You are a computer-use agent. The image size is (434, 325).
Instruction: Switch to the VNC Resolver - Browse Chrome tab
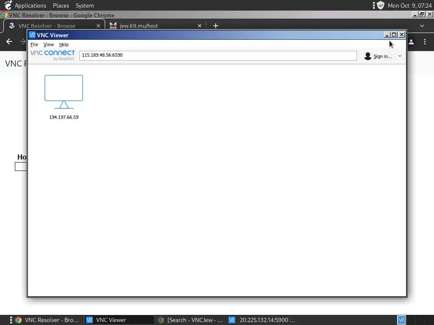[54, 26]
